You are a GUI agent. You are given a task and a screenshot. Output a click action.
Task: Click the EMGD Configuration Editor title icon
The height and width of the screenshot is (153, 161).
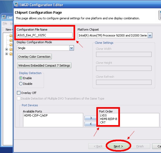[x=17, y=5]
